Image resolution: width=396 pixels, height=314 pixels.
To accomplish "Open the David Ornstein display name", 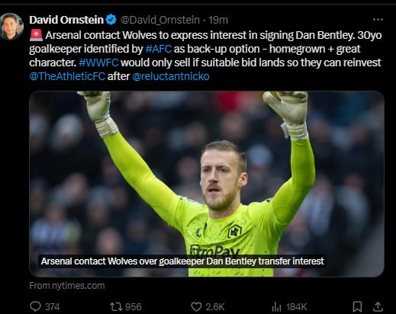I will tap(66, 20).
